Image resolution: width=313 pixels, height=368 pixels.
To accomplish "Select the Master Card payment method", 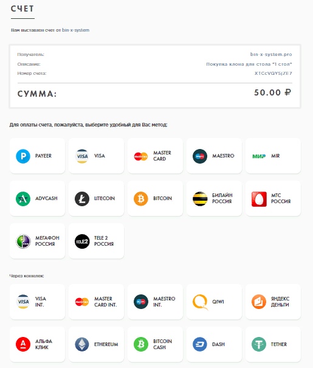I will pos(155,156).
